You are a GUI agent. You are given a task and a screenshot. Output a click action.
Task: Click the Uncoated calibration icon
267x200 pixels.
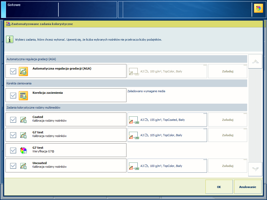[x=23, y=166]
